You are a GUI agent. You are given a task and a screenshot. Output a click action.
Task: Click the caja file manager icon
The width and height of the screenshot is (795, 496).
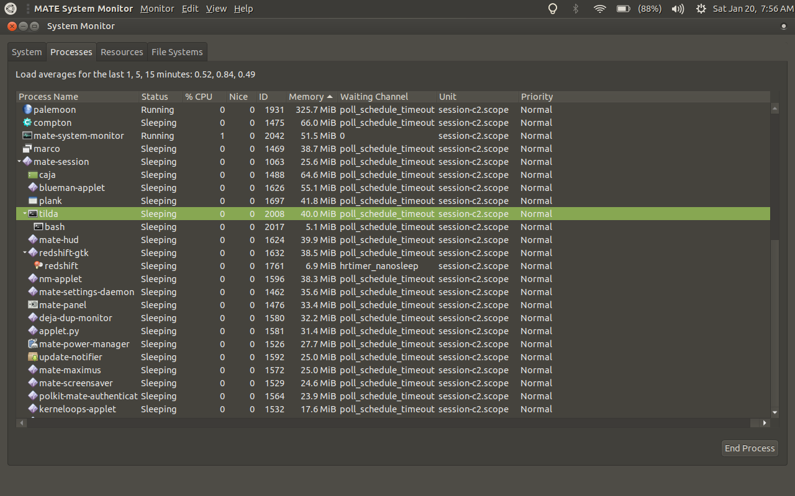(33, 175)
